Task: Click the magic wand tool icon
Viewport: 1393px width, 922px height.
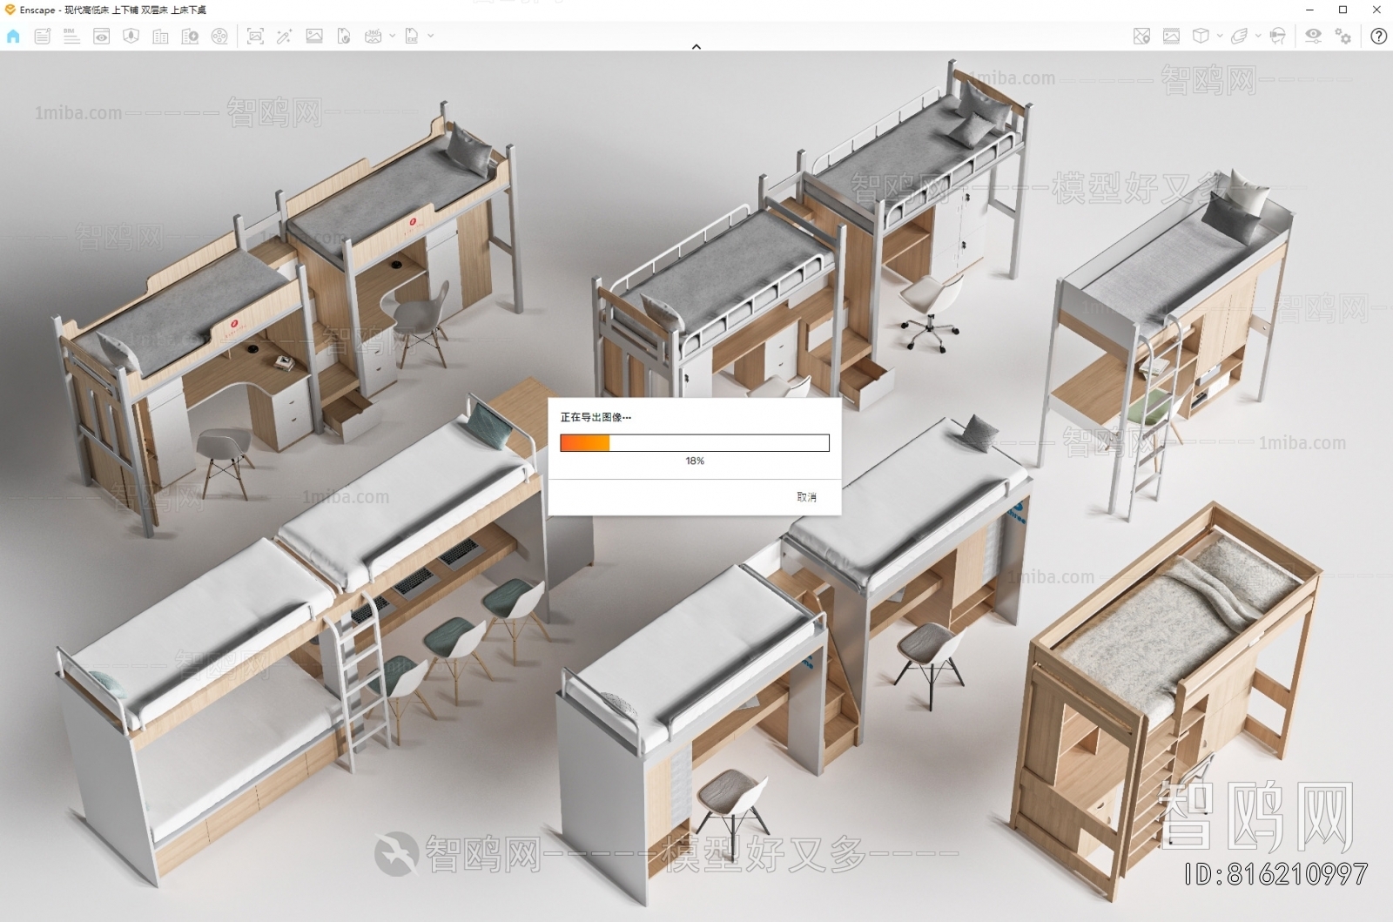Action: point(284,36)
